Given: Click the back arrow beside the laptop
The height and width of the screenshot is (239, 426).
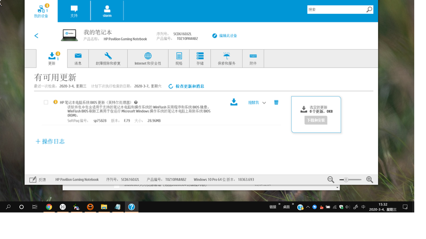Looking at the screenshot, I should [36, 36].
